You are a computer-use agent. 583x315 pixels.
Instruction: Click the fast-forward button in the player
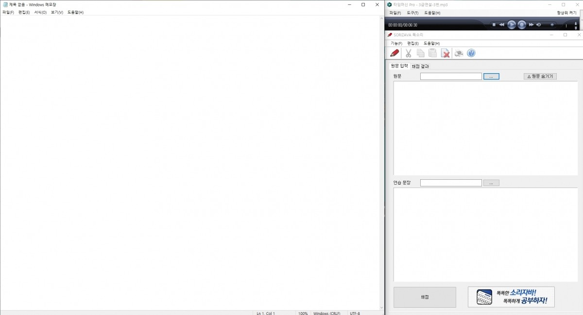(531, 25)
